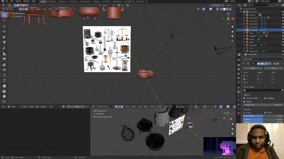Open the Global transform orientation dropdown

pos(105,5)
